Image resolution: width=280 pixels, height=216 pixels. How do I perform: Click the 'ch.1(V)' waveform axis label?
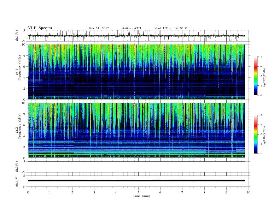(17, 36)
